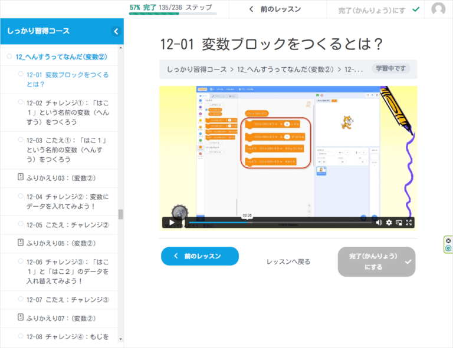Click the quiz icon for ふりかえり05
The image size is (453, 348).
click(x=21, y=243)
